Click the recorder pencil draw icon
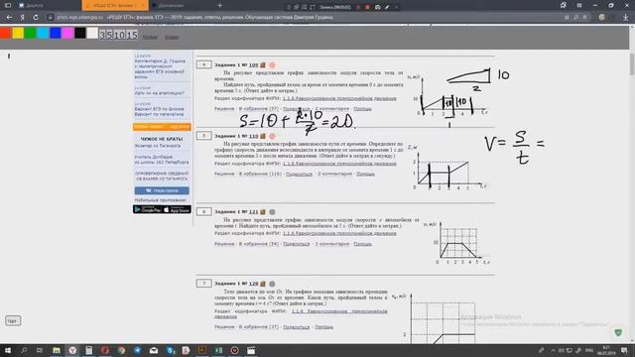 (387, 7)
